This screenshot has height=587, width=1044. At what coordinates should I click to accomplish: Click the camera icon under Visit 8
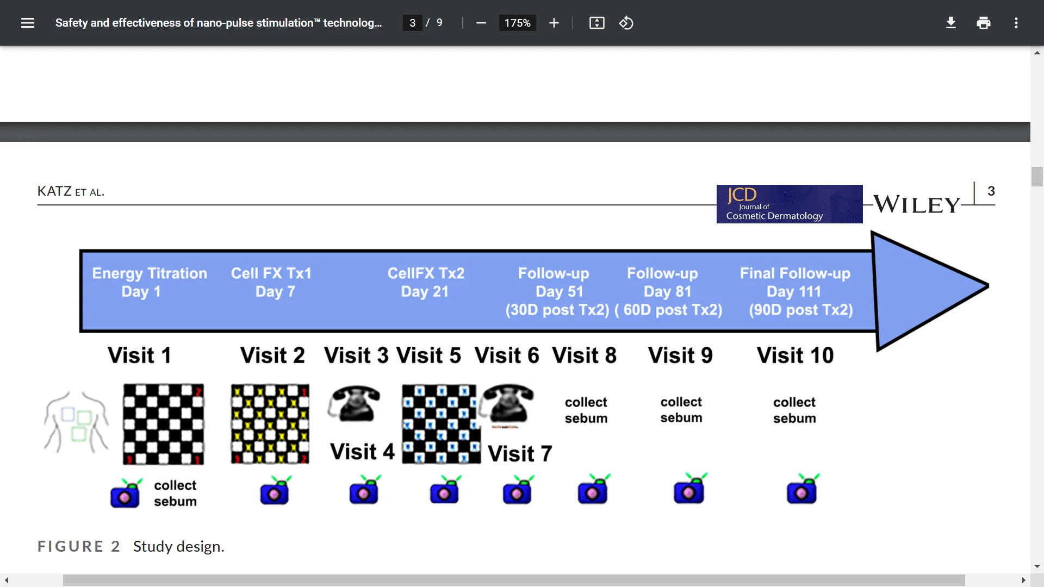pyautogui.click(x=594, y=489)
